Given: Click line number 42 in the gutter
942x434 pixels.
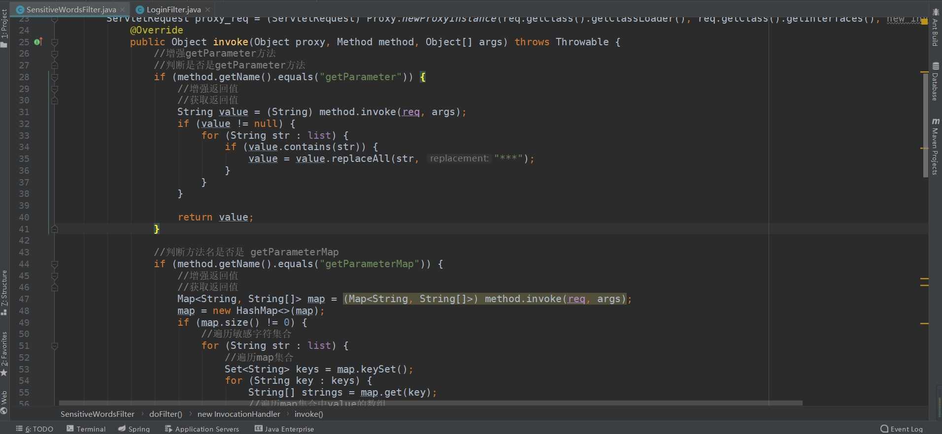Looking at the screenshot, I should tap(24, 241).
